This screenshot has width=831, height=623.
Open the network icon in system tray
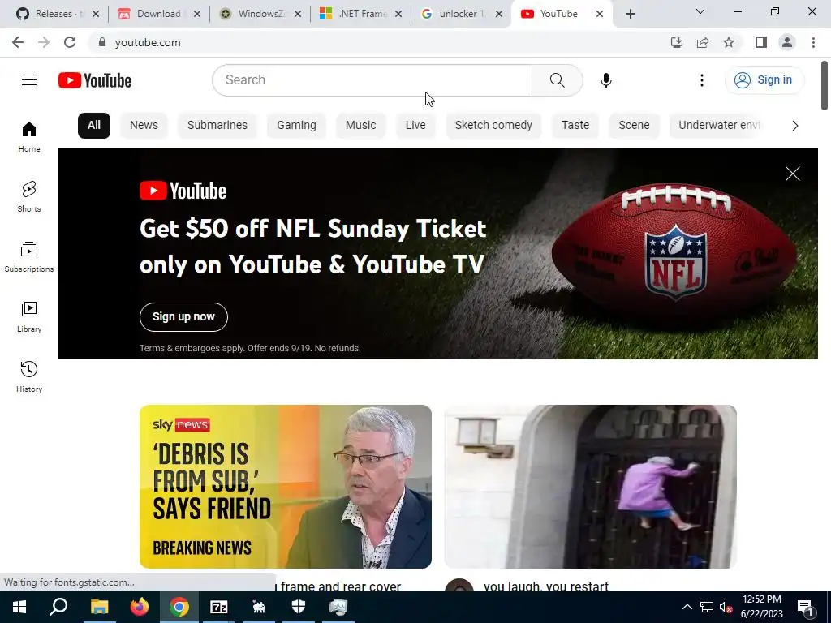(x=707, y=607)
